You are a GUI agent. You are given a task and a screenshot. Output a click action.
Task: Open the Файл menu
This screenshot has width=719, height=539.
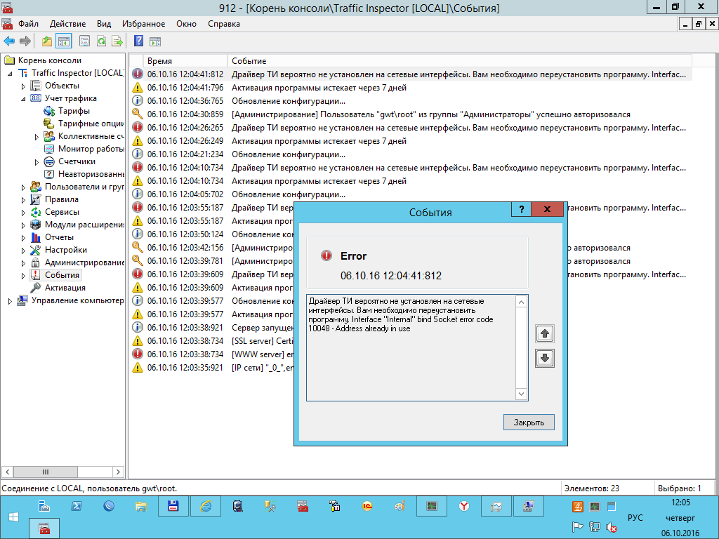(x=28, y=24)
